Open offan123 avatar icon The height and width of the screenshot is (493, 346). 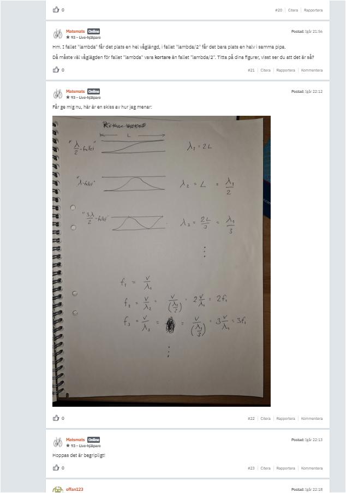(57, 490)
